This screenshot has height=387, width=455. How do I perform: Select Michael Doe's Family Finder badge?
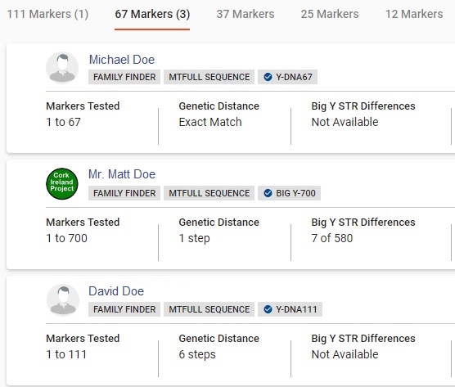[124, 77]
